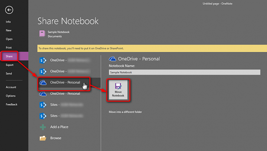Choose Open from the sidebar
Viewport: 267px width, 151px height.
pyautogui.click(x=9, y=39)
